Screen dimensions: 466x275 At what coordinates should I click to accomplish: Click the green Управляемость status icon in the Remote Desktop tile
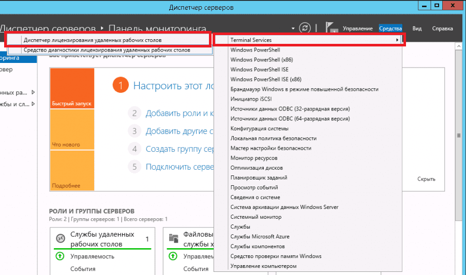pos(61,256)
